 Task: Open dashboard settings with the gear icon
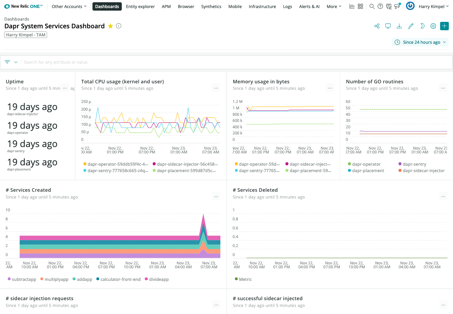point(433,26)
